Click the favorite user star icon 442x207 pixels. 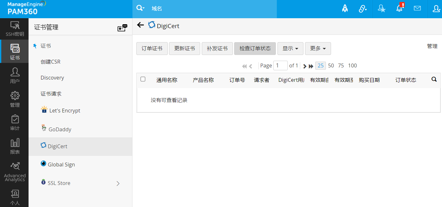(x=381, y=9)
